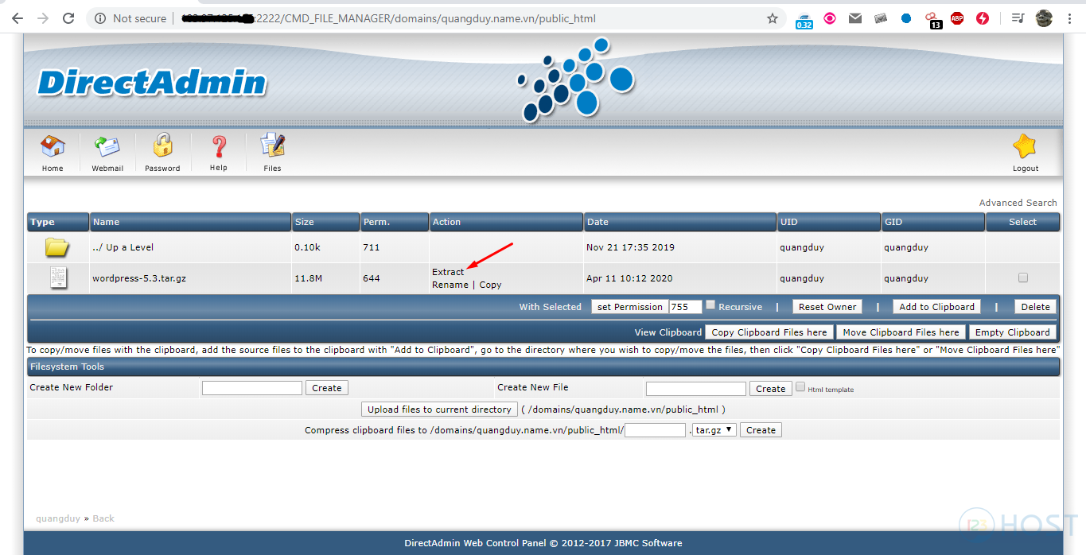Click the Rename link for wordpress-5.3.tar.gz
1086x555 pixels.
tap(450, 285)
